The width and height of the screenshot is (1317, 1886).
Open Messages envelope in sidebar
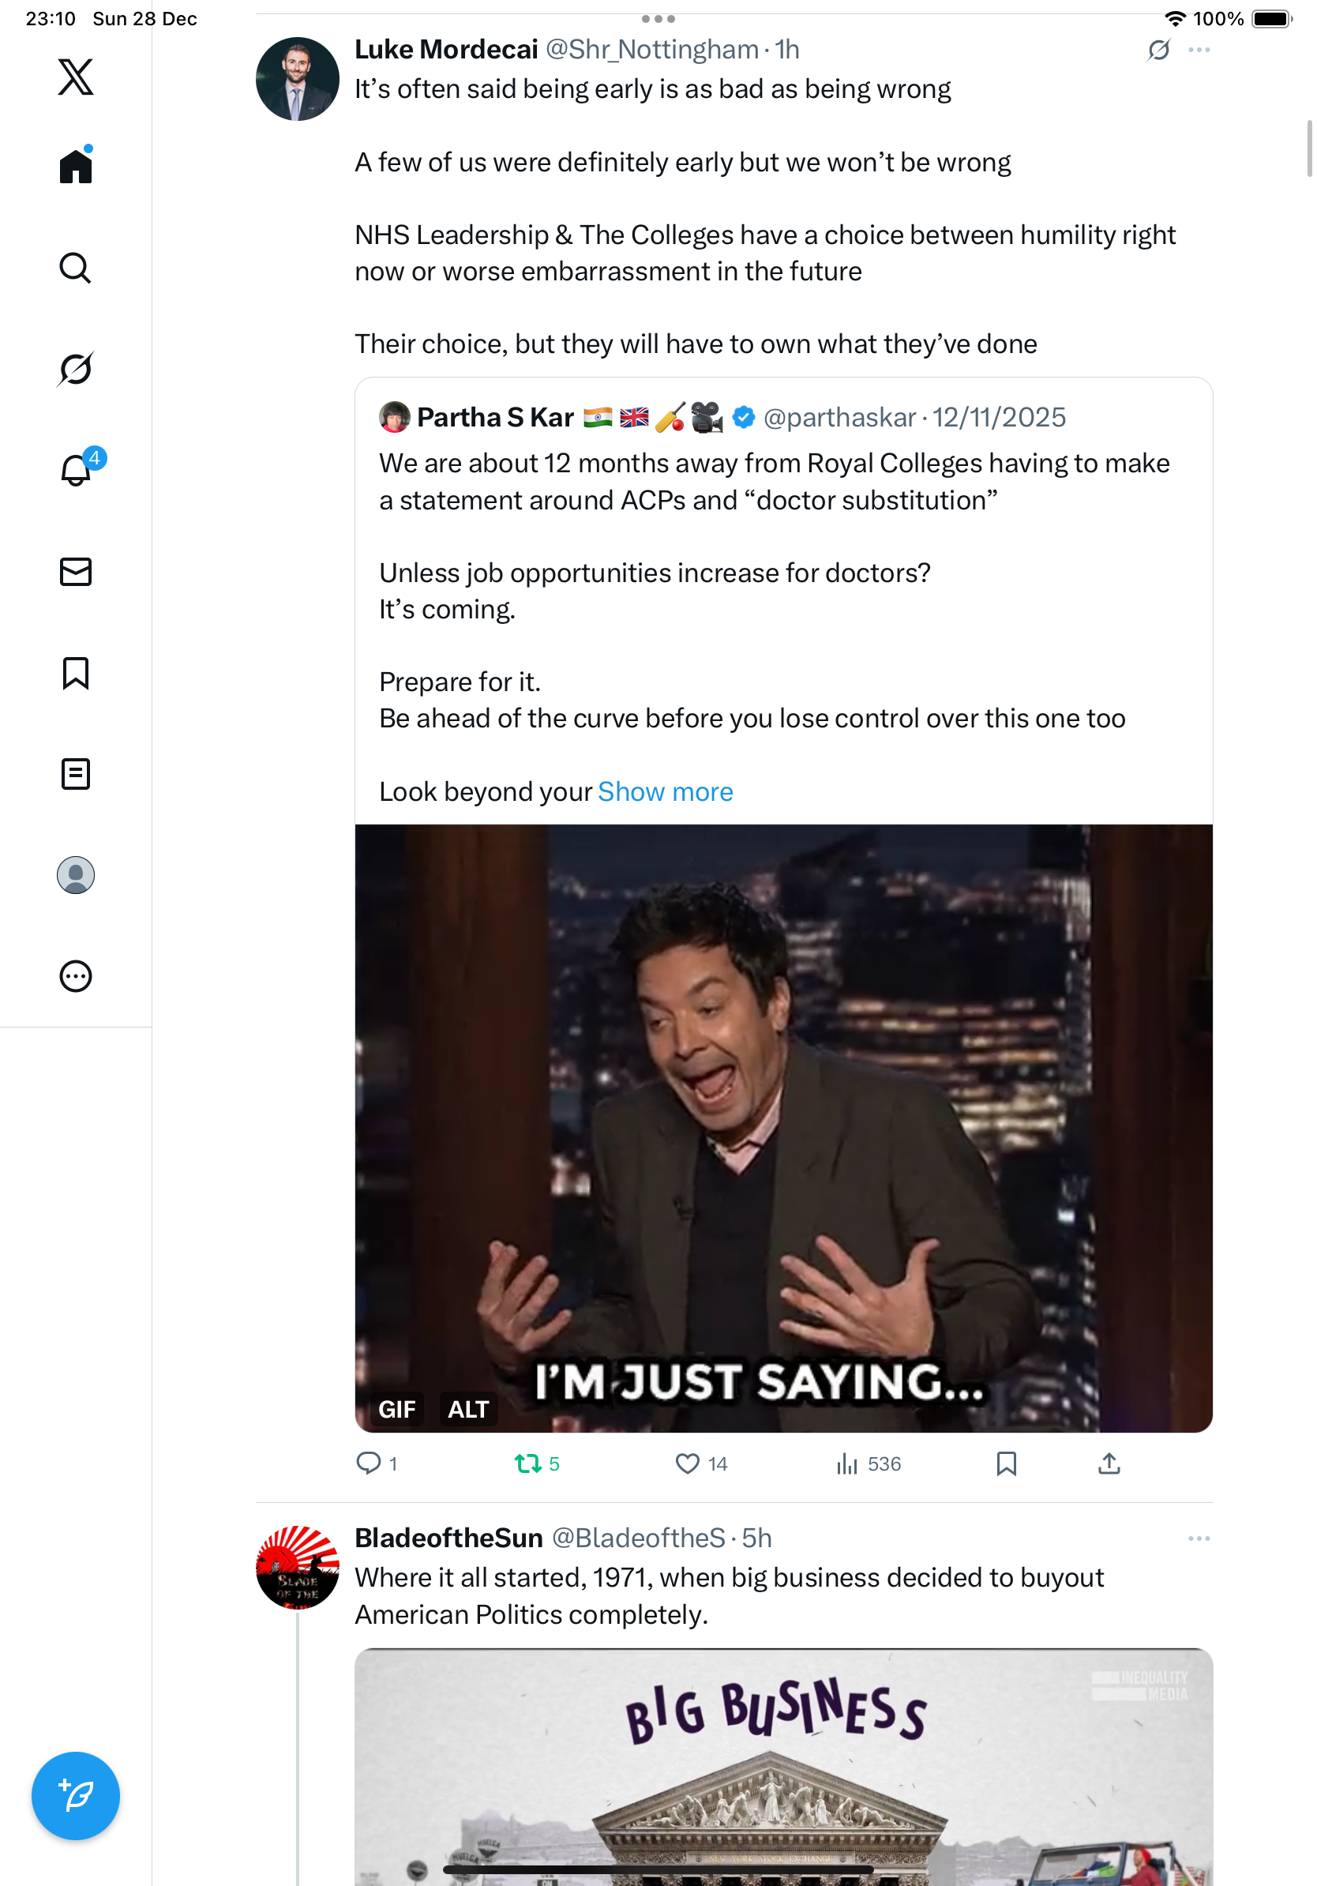[x=76, y=572]
